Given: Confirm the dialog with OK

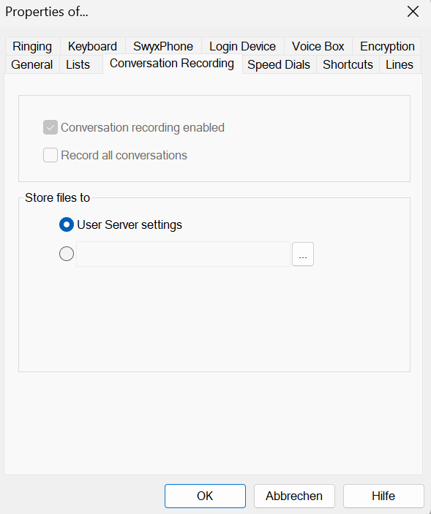Looking at the screenshot, I should (205, 496).
